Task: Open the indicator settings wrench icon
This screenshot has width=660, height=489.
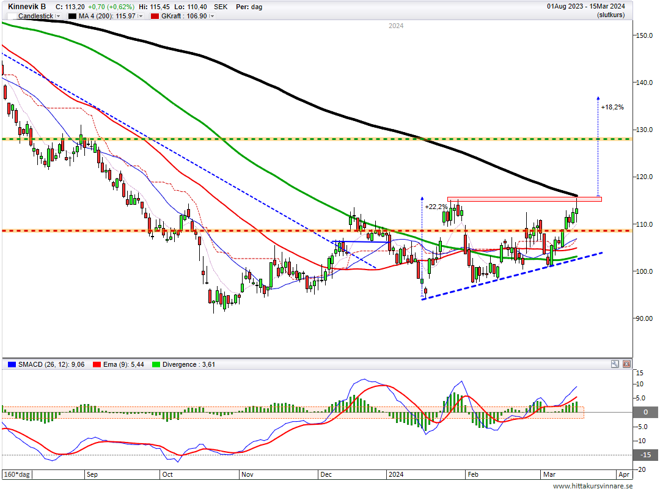Action: tap(615, 364)
